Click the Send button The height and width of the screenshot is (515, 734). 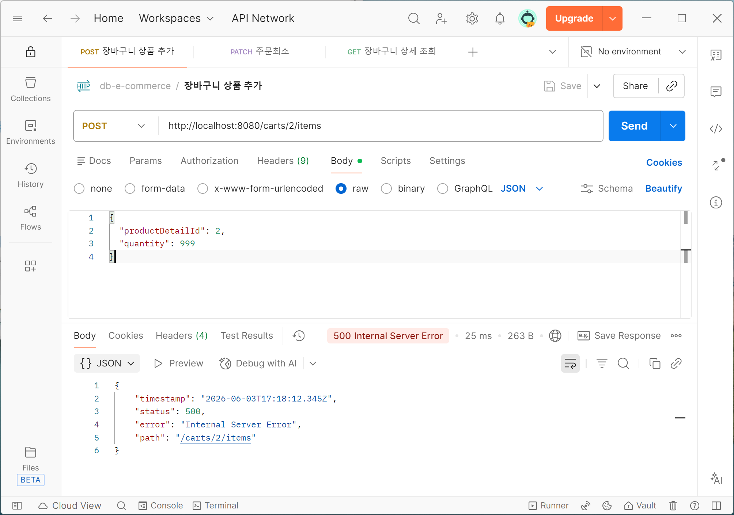click(634, 126)
